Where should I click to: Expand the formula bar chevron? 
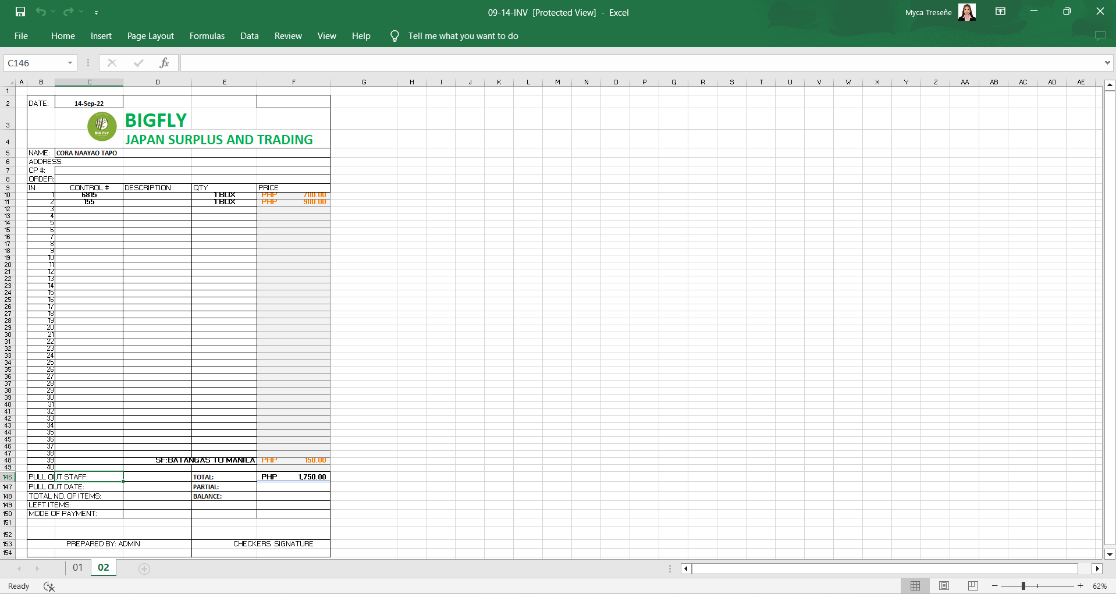pos(1107,63)
